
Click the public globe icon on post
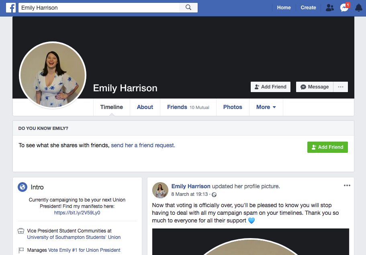coord(214,194)
